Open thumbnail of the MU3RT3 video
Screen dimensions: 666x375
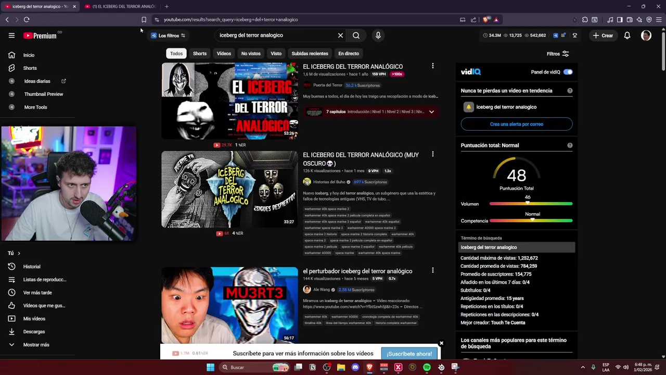(229, 306)
